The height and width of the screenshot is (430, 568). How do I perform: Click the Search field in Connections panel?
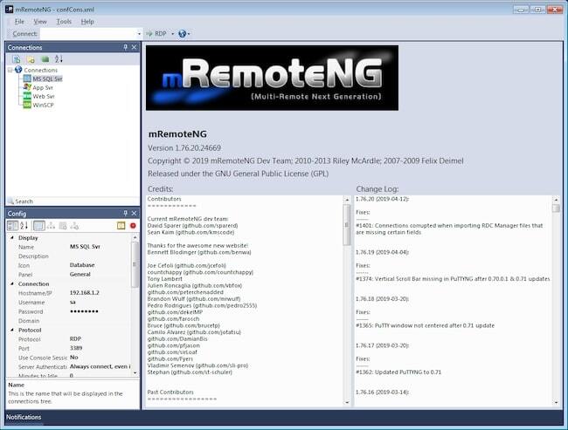[x=73, y=201]
